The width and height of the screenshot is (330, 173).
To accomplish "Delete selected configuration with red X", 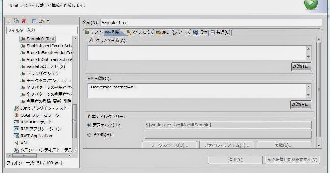I will [x=24, y=21].
